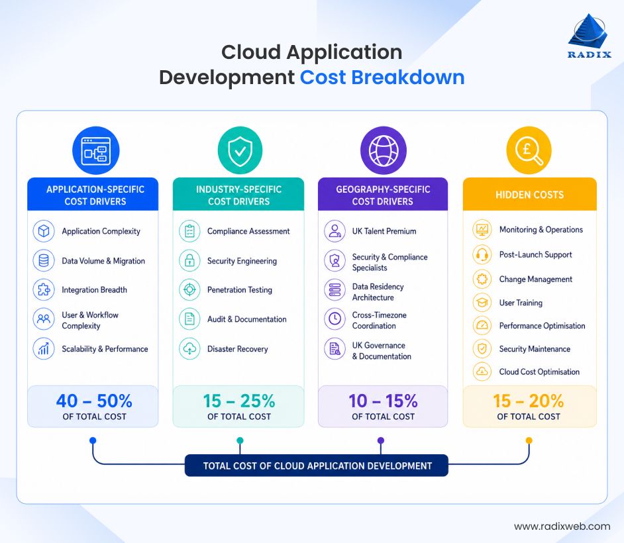Click the puzzle icon beside Integration Breadth

coord(44,289)
